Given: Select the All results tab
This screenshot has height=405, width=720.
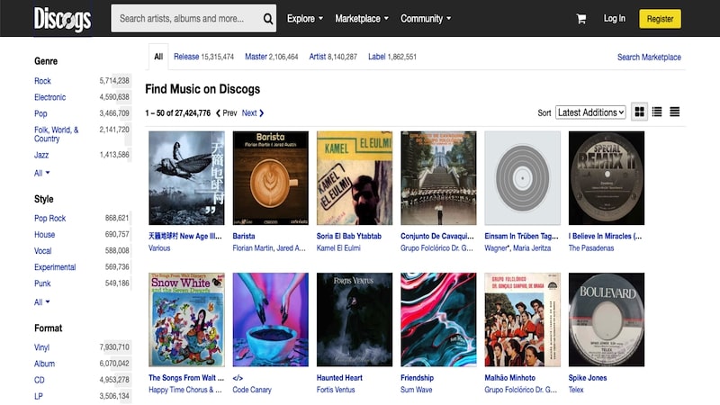Looking at the screenshot, I should pyautogui.click(x=158, y=57).
